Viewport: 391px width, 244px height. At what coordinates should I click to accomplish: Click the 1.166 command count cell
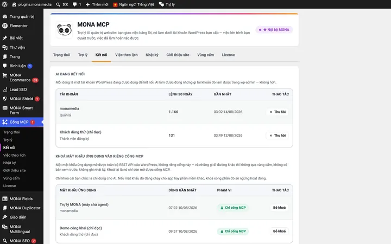pyautogui.click(x=173, y=112)
